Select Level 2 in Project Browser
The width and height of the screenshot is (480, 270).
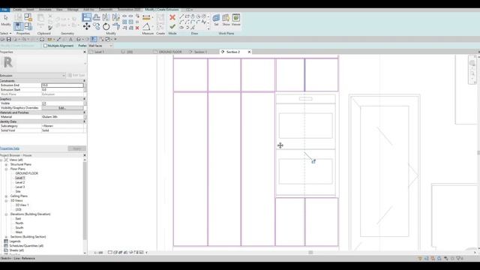click(20, 182)
